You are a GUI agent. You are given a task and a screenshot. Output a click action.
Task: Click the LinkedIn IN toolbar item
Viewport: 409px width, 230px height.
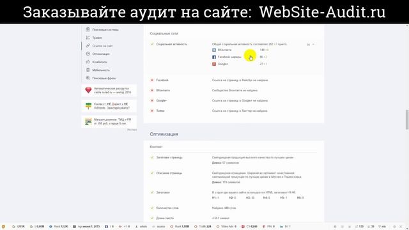(x=286, y=227)
